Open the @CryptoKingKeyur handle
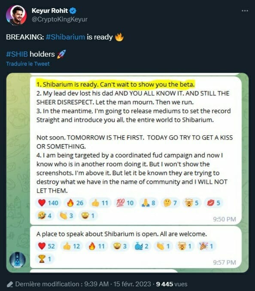The image size is (255, 291). click(59, 19)
